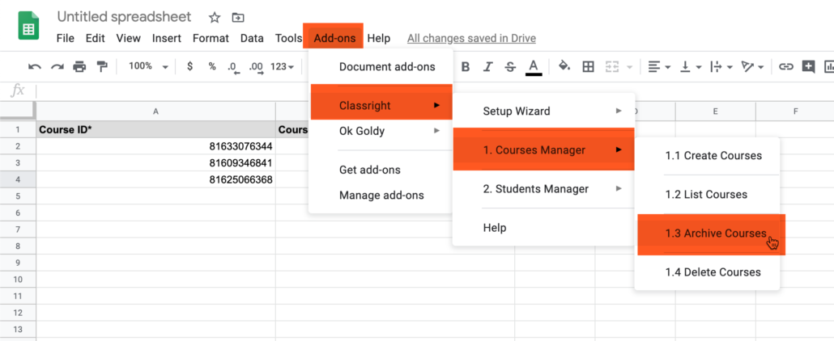834x341 pixels.
Task: Click the move to folder icon
Action: [x=238, y=18]
